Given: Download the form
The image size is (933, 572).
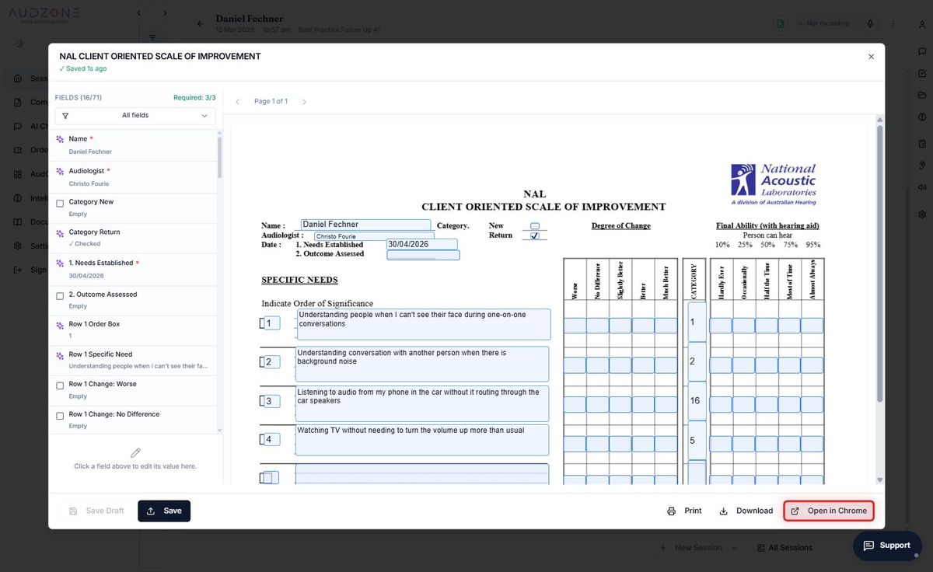Looking at the screenshot, I should click(x=746, y=511).
